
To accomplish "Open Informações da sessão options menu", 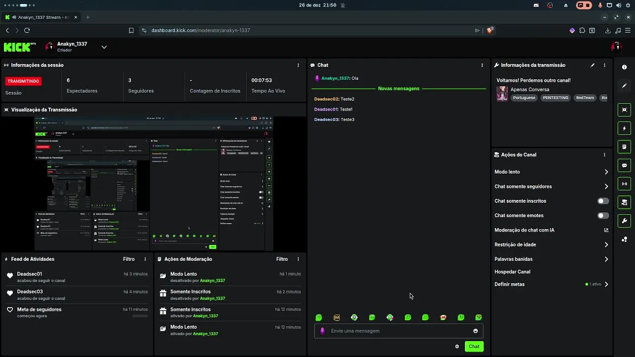I will pyautogui.click(x=298, y=65).
